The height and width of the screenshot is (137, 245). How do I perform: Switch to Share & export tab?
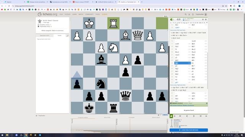[x=156, y=118]
